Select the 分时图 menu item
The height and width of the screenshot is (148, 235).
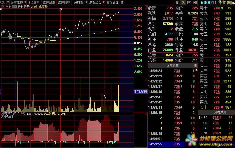click(x=79, y=2)
